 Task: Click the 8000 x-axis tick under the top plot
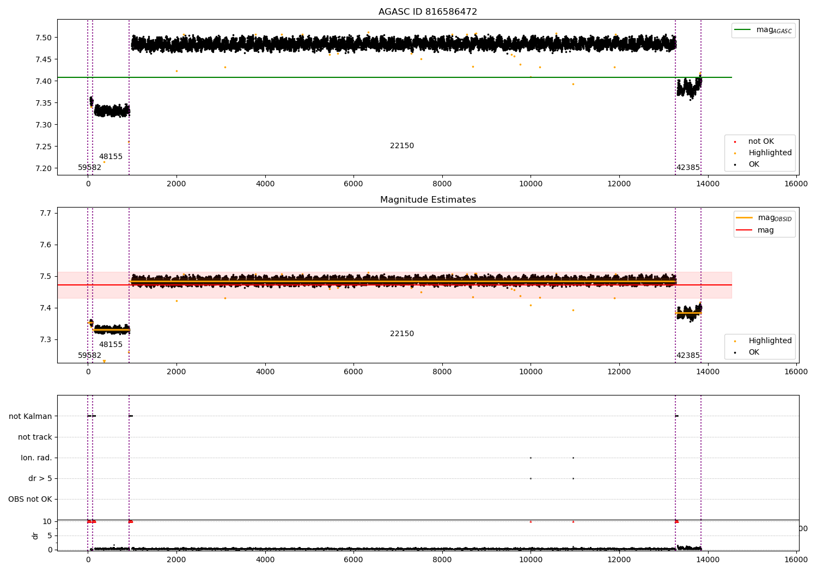point(442,184)
